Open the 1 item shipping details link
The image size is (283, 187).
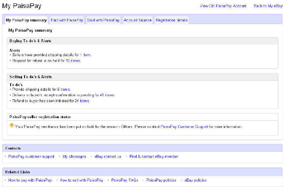click(85, 55)
